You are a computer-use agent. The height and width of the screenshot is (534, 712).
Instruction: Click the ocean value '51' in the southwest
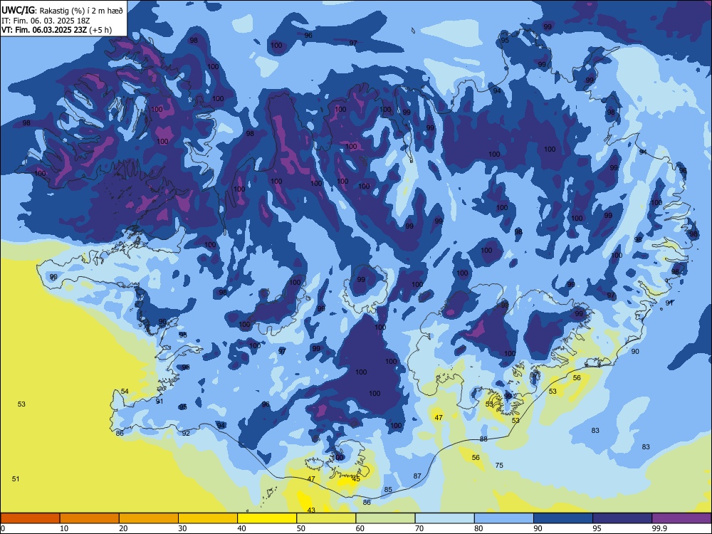tap(16, 478)
